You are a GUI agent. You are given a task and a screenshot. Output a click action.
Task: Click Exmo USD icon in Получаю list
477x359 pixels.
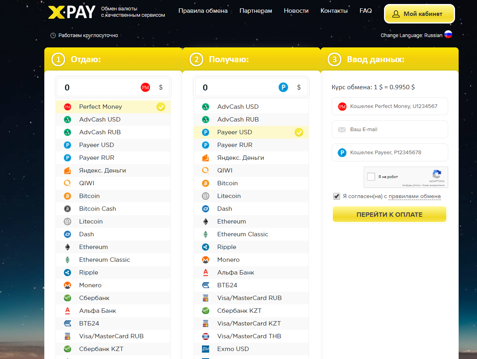[x=206, y=349]
